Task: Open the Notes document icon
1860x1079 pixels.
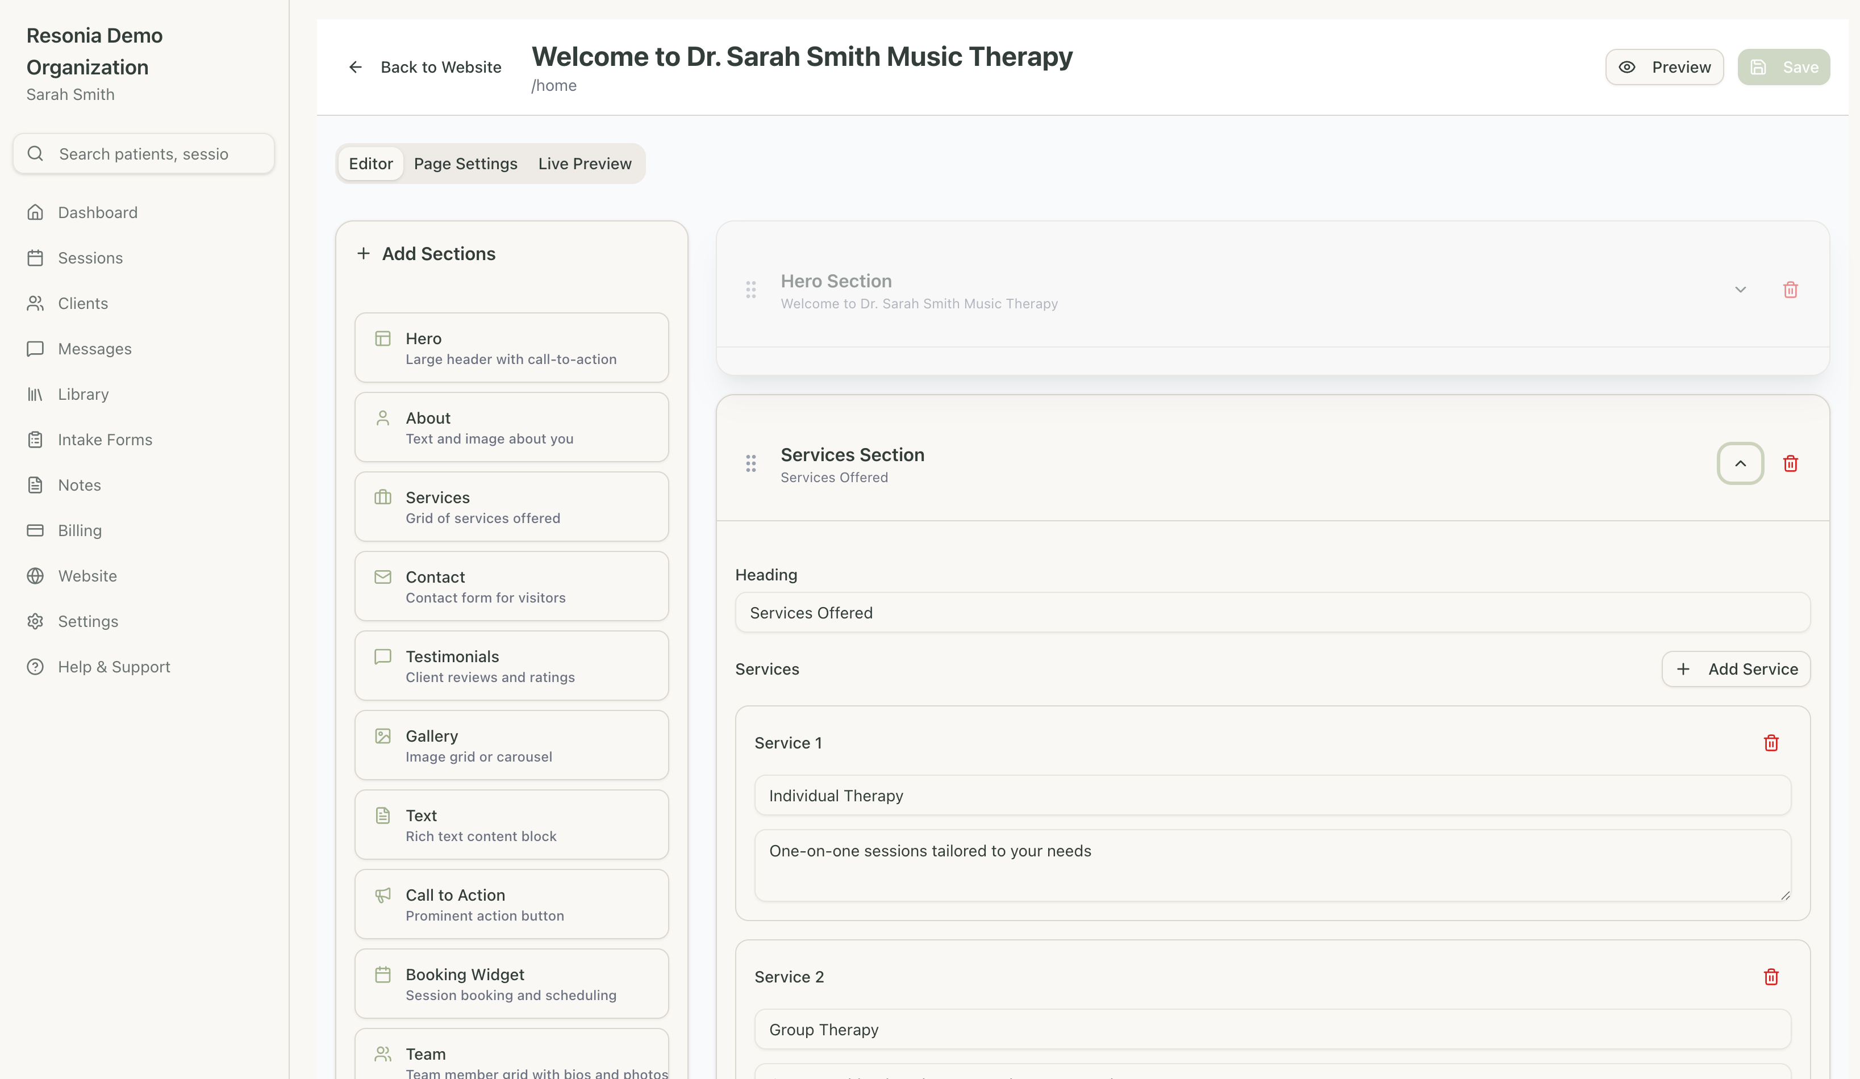Action: click(35, 485)
